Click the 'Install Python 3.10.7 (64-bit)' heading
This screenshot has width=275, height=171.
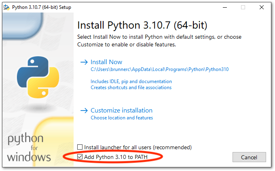pos(142,25)
